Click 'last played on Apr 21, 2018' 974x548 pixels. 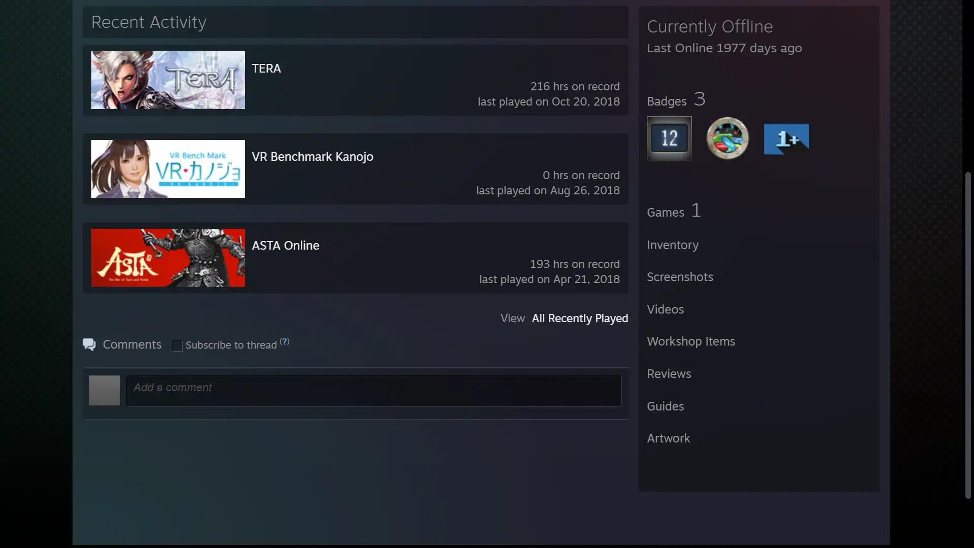pyautogui.click(x=549, y=280)
